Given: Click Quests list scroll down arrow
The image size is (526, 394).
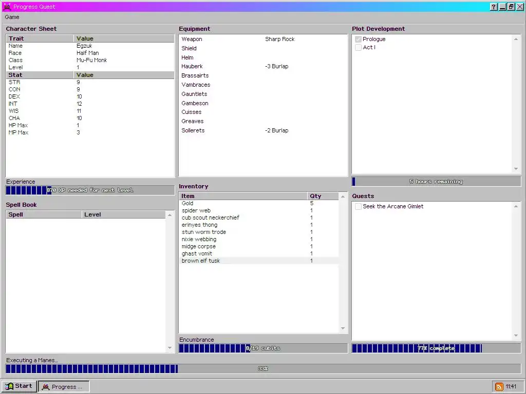Looking at the screenshot, I should tap(516, 336).
